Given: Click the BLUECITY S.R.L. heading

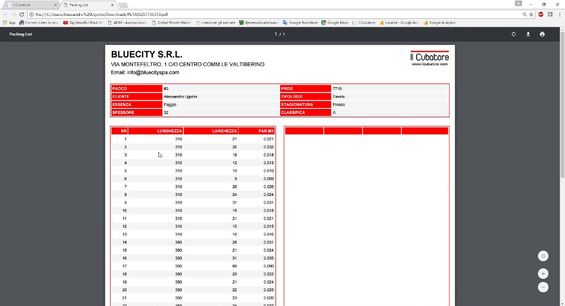Looking at the screenshot, I should [147, 54].
